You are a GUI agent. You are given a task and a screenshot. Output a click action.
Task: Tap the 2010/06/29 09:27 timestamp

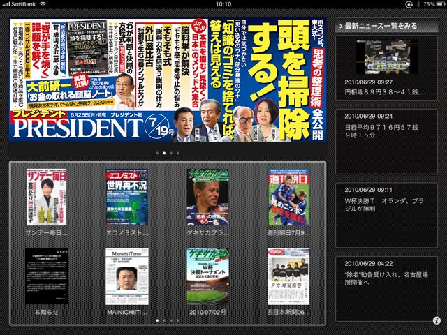pos(368,82)
